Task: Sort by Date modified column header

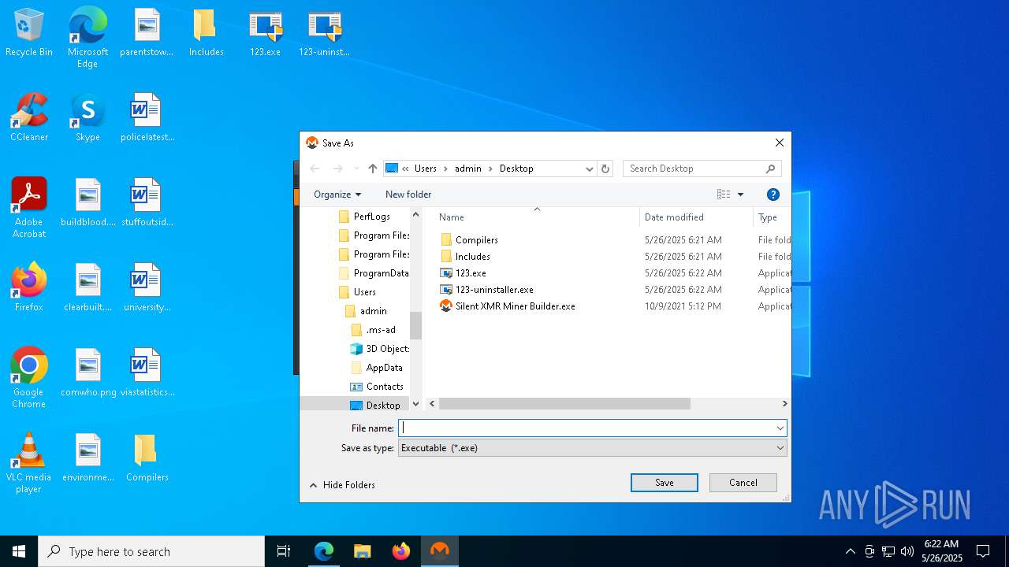Action: [x=696, y=217]
